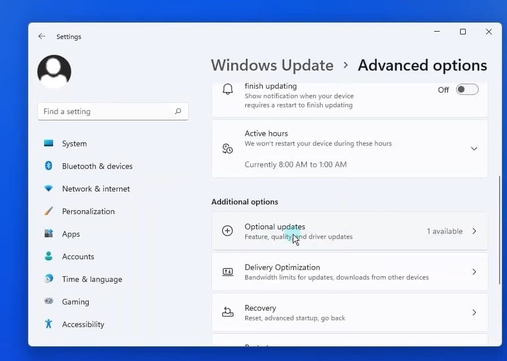The height and width of the screenshot is (361, 507).
Task: Click the breadcrumb chevron after Windows Update
Action: coord(345,66)
